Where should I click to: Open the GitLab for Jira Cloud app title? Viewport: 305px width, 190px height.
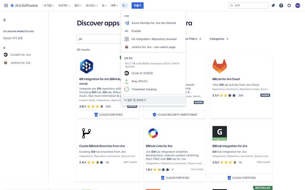tap(226, 79)
